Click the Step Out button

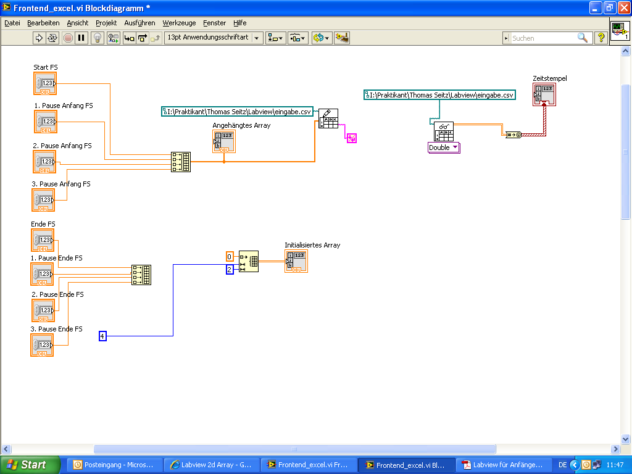point(156,38)
